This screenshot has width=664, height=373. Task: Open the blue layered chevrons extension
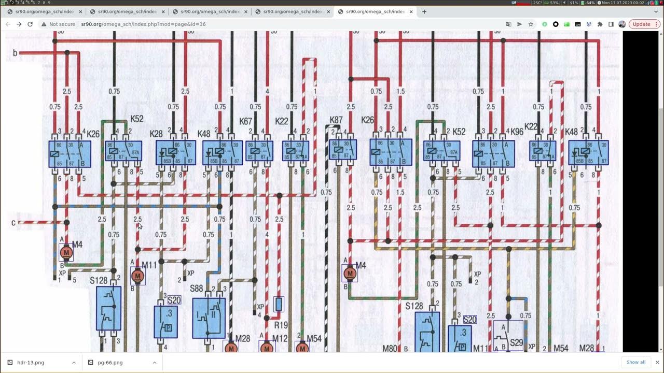pos(589,24)
